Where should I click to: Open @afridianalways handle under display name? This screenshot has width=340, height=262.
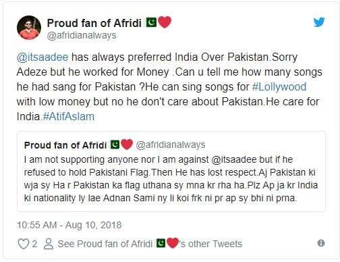pos(82,36)
